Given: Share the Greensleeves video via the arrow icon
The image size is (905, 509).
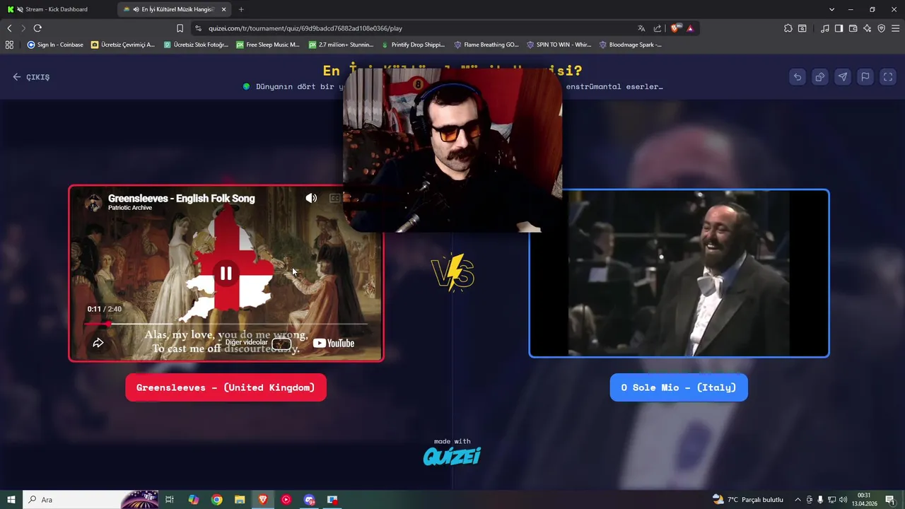Looking at the screenshot, I should click(98, 343).
